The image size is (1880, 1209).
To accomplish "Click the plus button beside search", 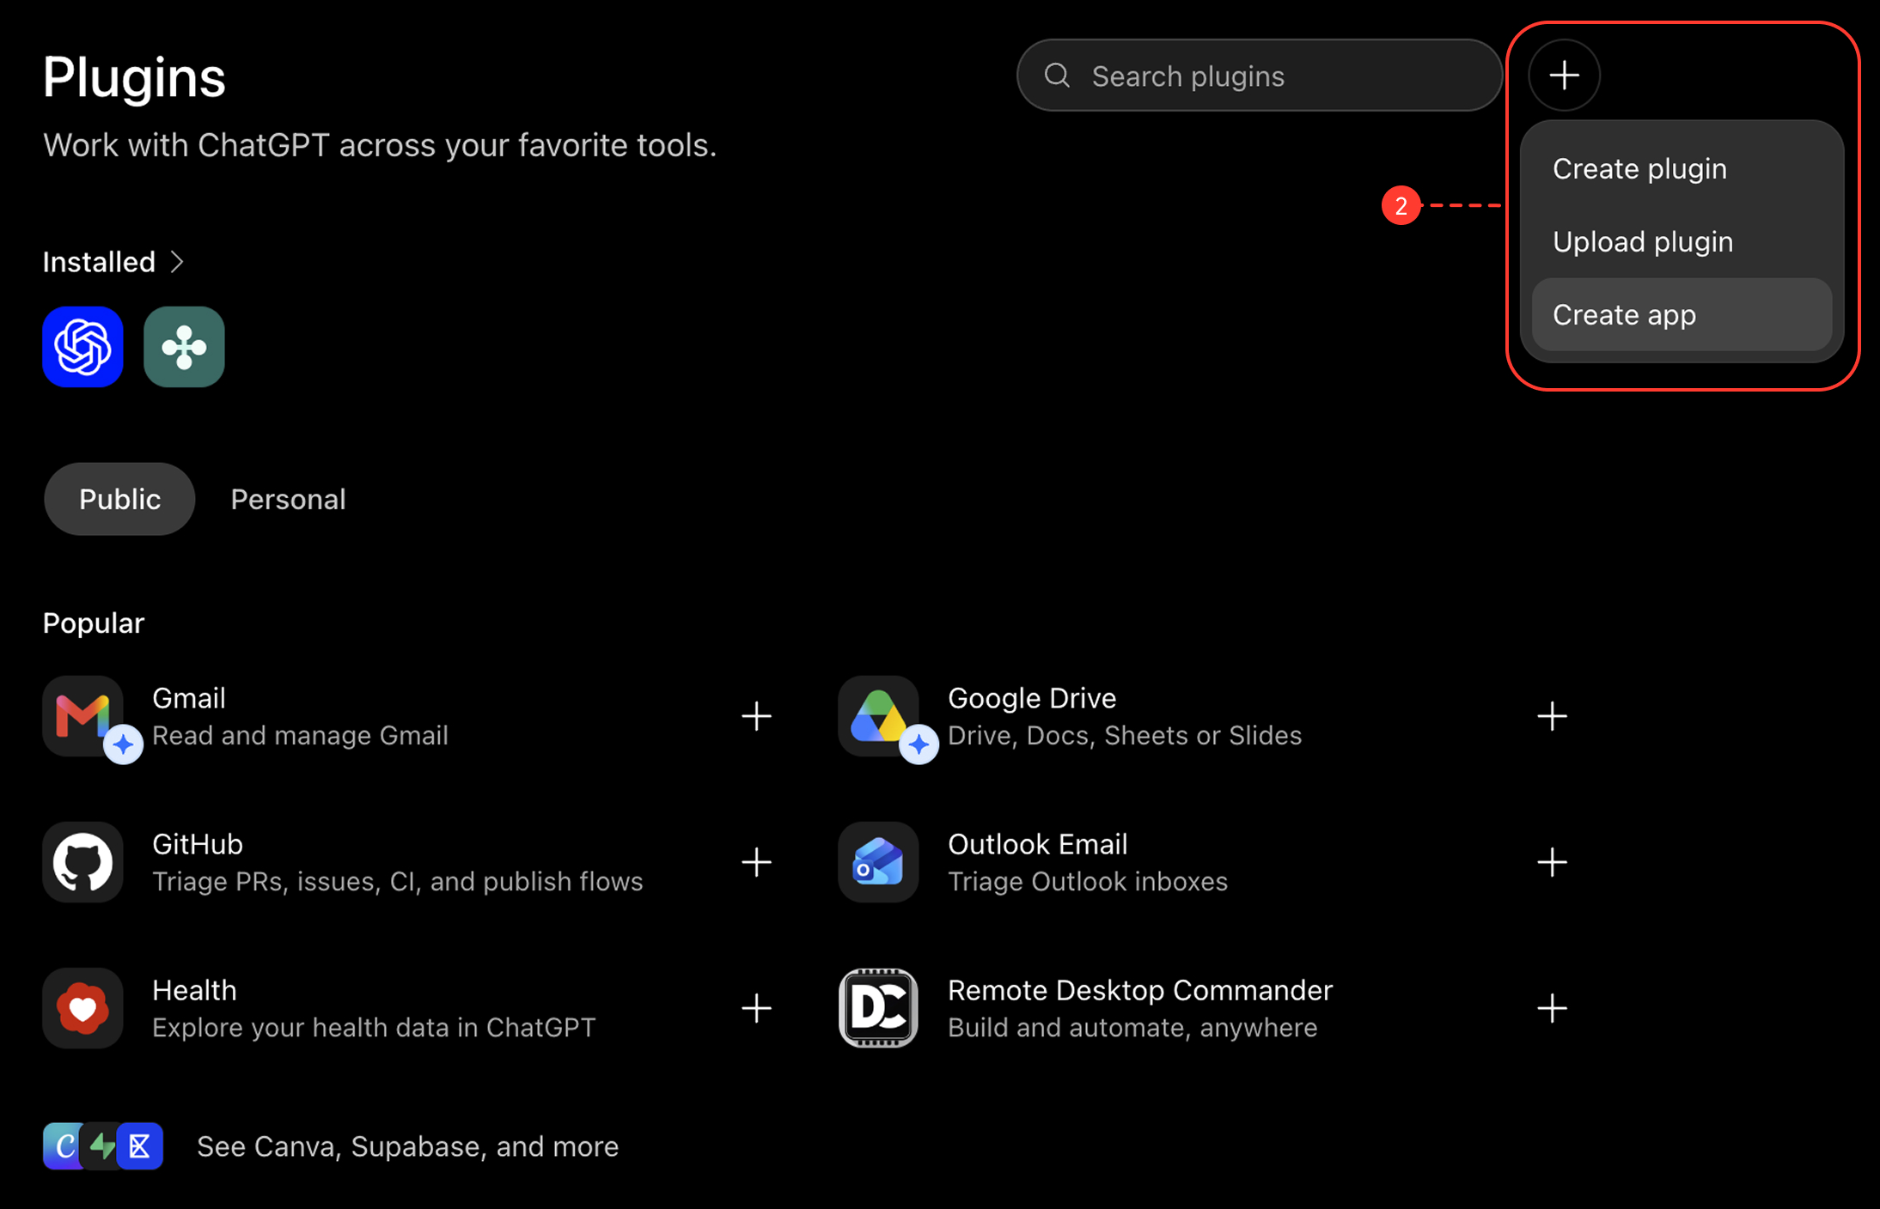I will (1564, 76).
